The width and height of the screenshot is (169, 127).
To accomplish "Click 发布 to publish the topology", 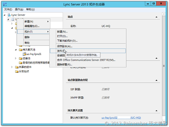I will click(88, 51).
